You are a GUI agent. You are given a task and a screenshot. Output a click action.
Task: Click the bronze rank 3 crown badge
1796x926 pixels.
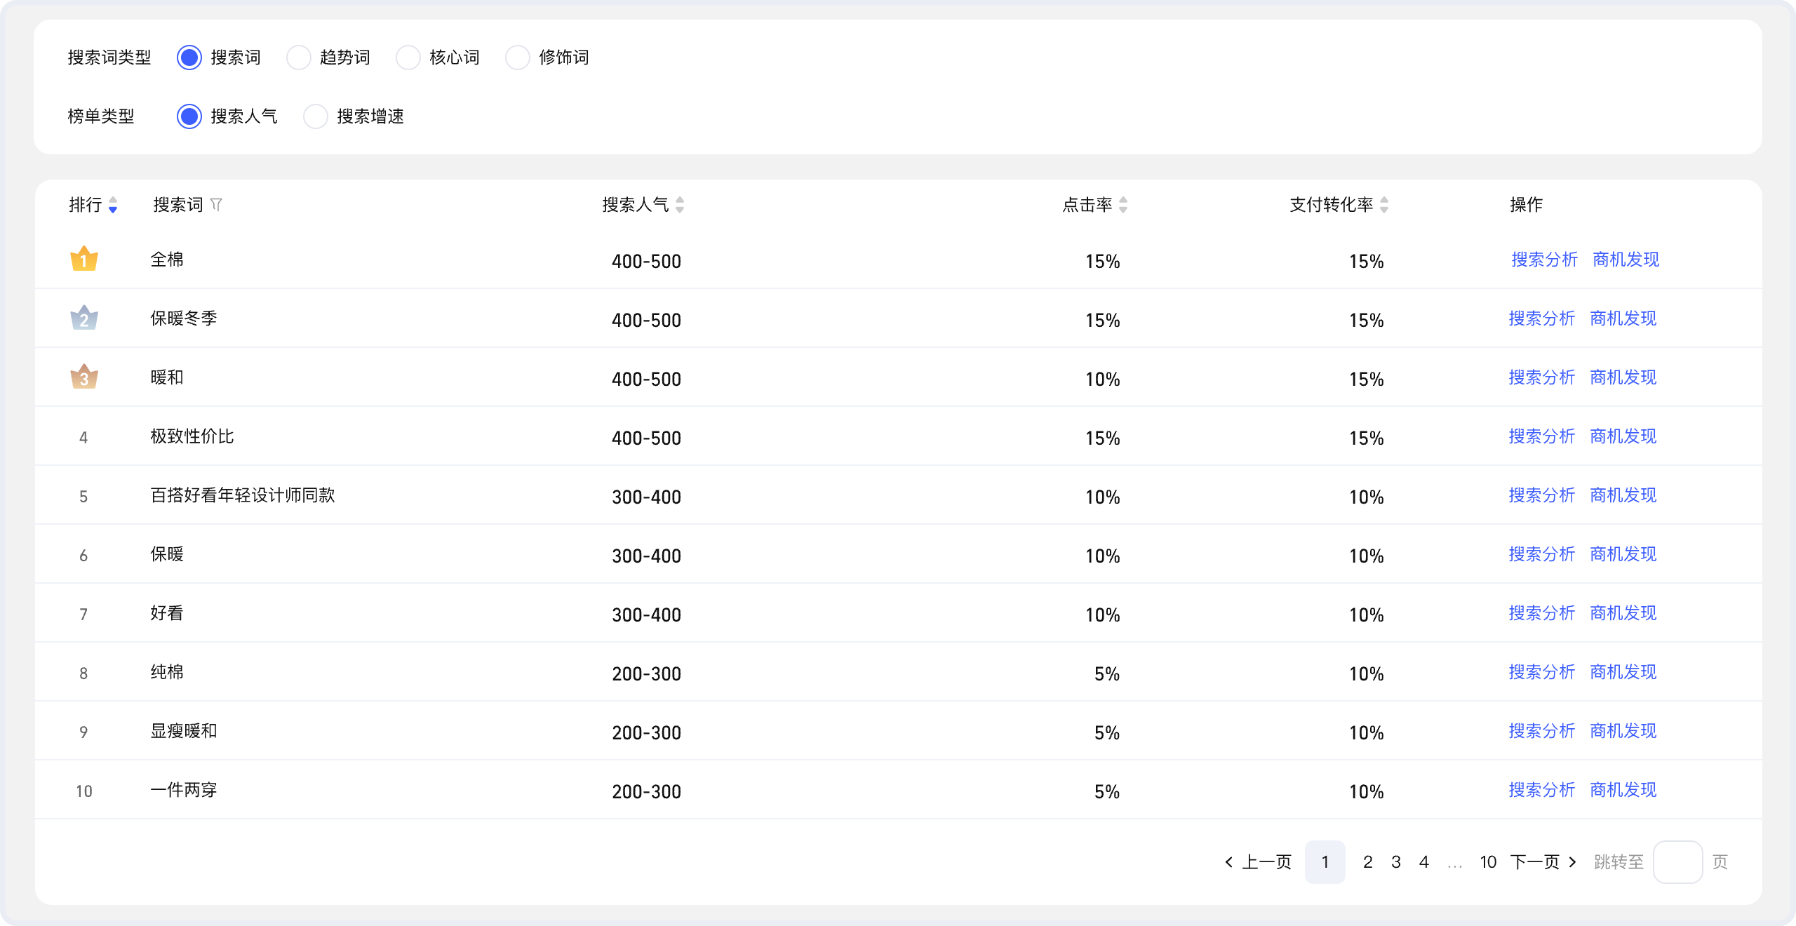coord(84,377)
